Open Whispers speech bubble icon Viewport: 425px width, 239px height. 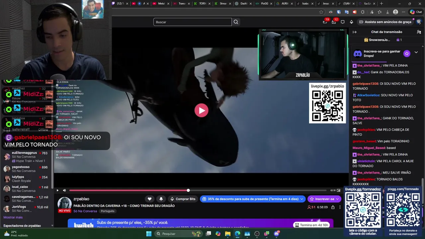(343, 22)
